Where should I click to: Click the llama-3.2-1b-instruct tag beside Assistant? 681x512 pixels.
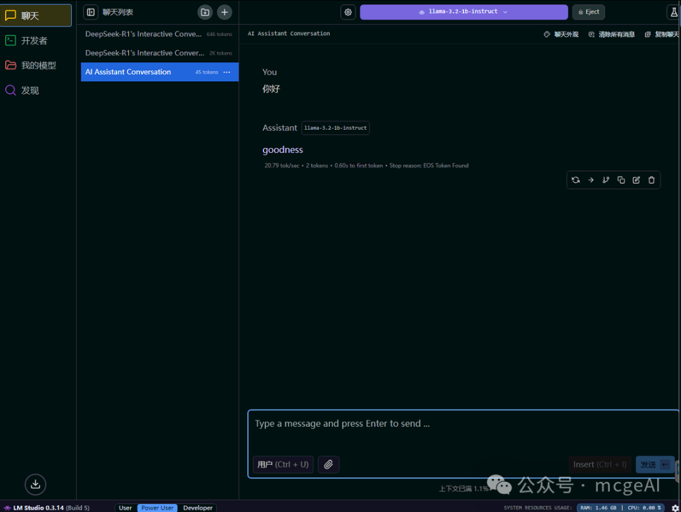tap(335, 128)
